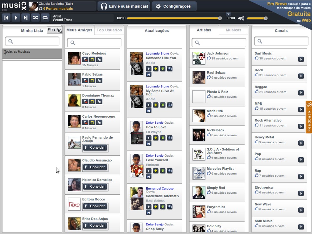
Task: Open Leonardo Bruno profile link, first update
Action: coord(157,54)
